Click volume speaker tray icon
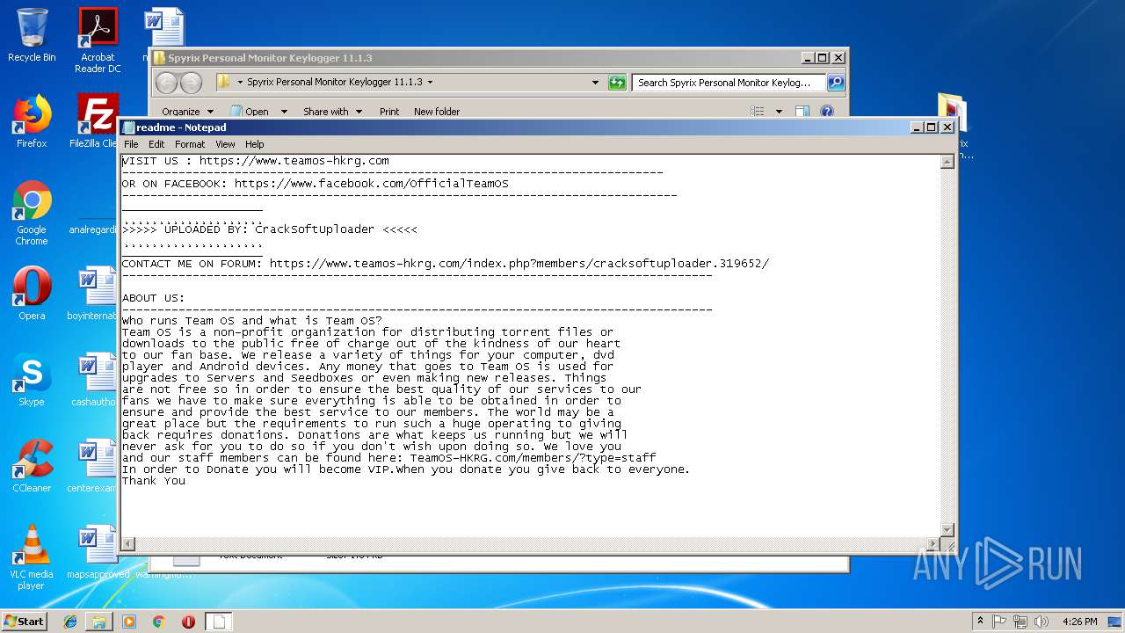1125x633 pixels. click(1041, 622)
